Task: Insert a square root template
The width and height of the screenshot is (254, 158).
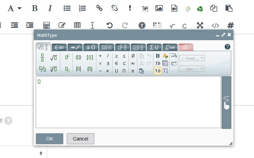Action: (x=54, y=58)
